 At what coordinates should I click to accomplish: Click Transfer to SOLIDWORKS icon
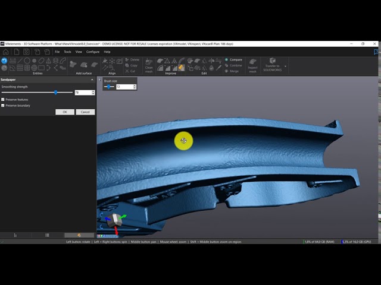(273, 64)
